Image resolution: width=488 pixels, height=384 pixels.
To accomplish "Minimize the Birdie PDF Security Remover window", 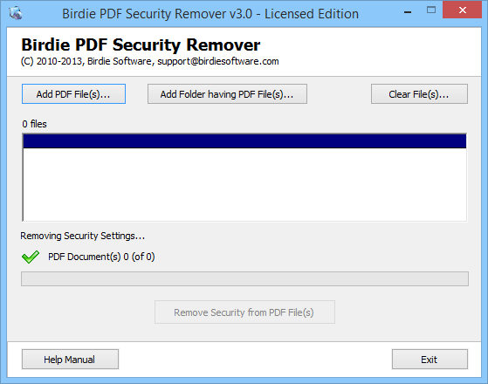I will click(x=408, y=12).
